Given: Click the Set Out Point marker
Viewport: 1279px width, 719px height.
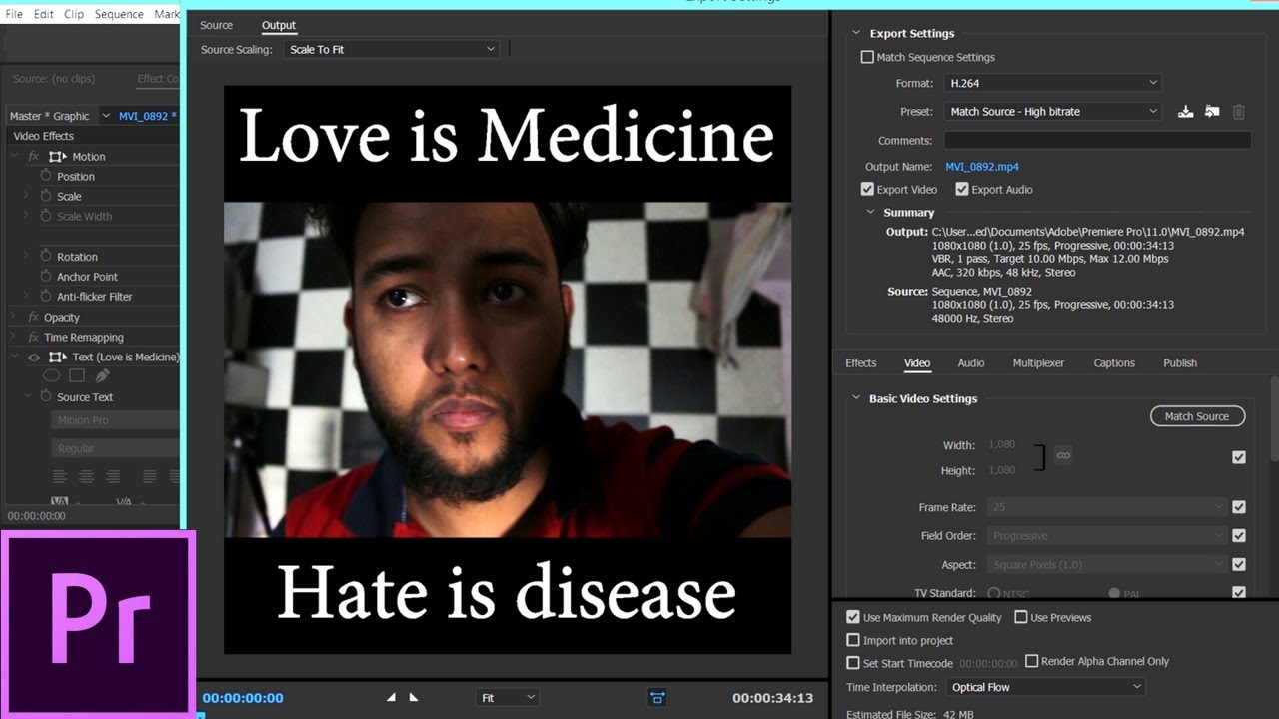Looking at the screenshot, I should (414, 697).
